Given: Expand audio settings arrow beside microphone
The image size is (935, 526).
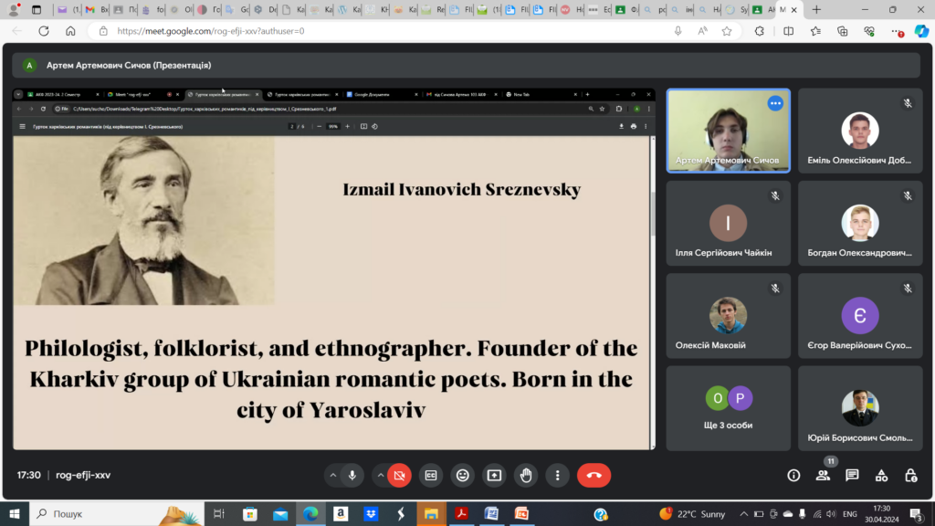Looking at the screenshot, I should (331, 475).
